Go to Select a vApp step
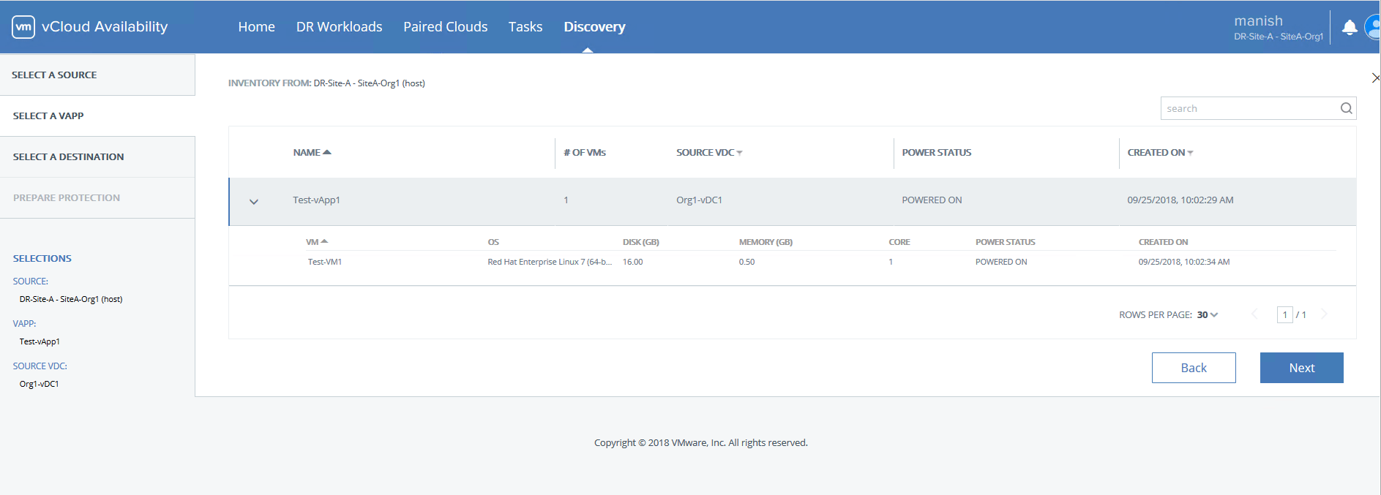Image resolution: width=1381 pixels, height=495 pixels. [97, 116]
